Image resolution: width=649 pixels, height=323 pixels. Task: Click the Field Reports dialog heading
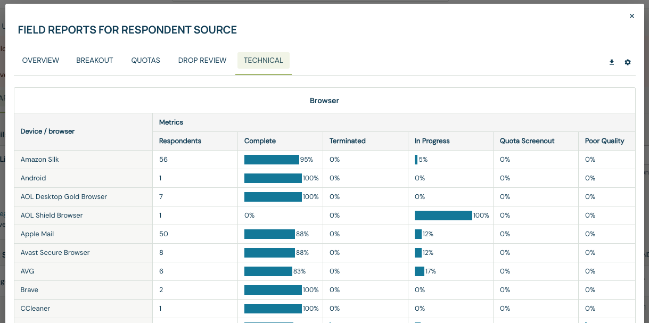[127, 30]
